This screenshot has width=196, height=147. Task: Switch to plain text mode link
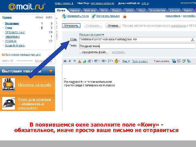140,61
